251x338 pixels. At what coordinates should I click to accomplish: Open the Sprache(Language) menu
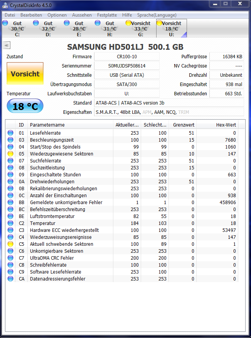(x=157, y=15)
